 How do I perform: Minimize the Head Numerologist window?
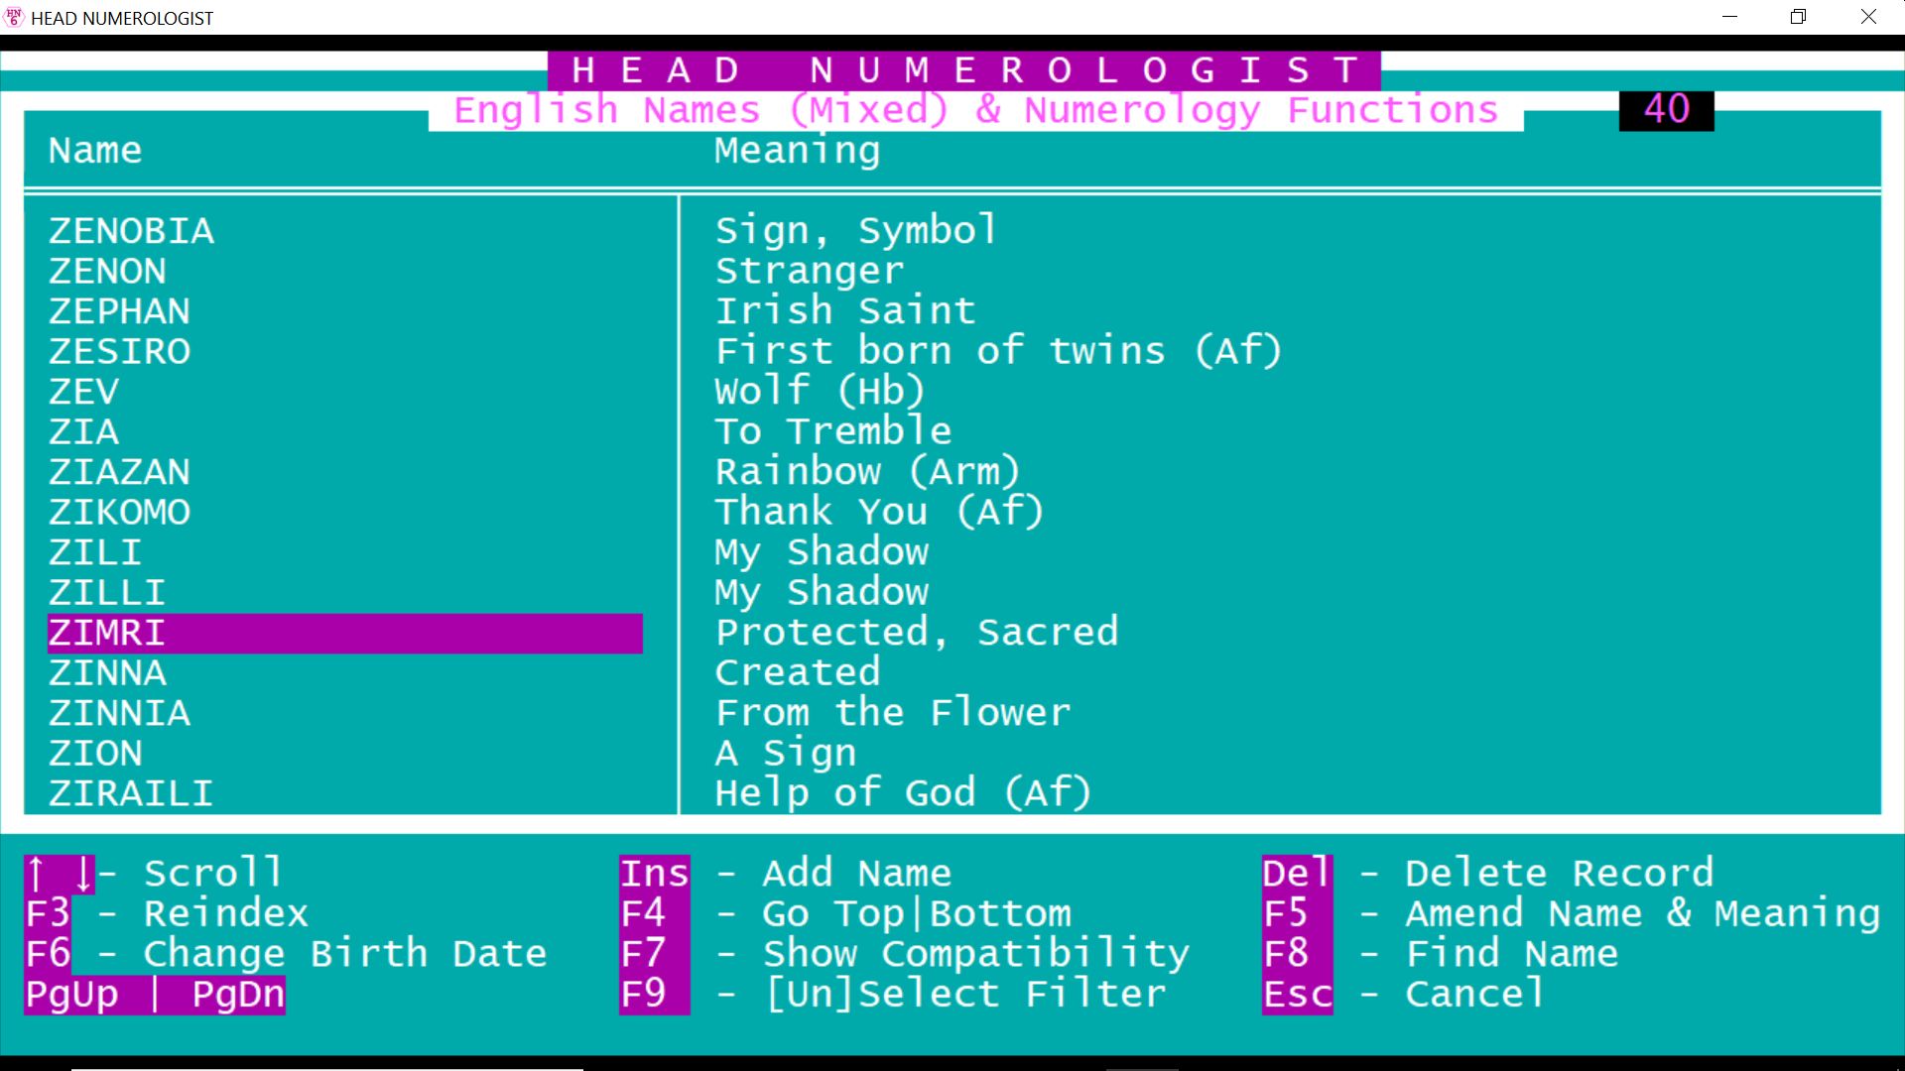(x=1729, y=17)
